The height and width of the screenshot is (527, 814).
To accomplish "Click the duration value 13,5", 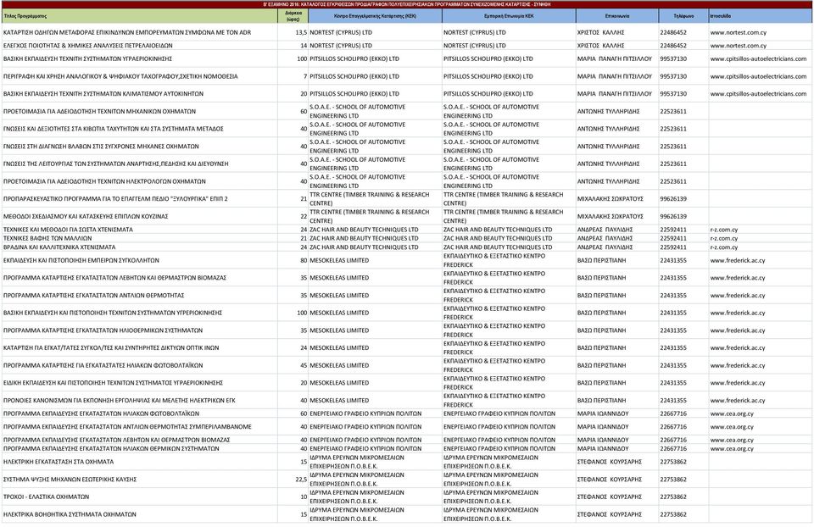I will click(301, 32).
